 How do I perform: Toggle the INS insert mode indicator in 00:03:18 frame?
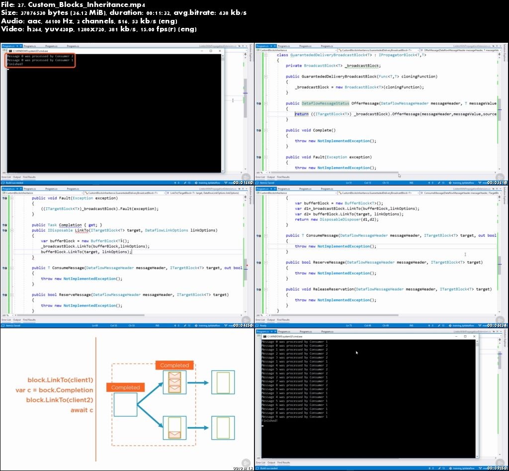411,183
